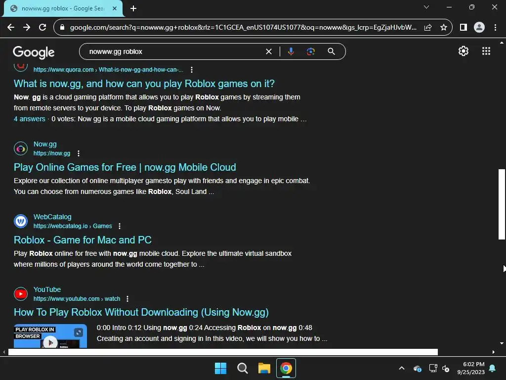Click the horizontal scrollbar at page bottom
Image resolution: width=506 pixels, height=380 pixels.
coord(223,352)
